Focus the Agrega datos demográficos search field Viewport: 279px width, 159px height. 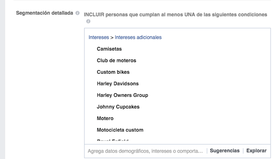145,151
